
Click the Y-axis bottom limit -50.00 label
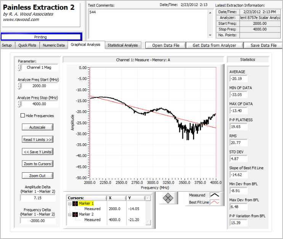coord(82,178)
